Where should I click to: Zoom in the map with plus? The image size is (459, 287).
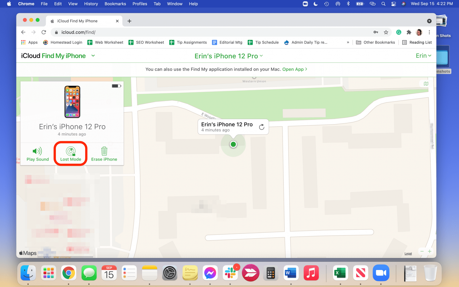429,251
